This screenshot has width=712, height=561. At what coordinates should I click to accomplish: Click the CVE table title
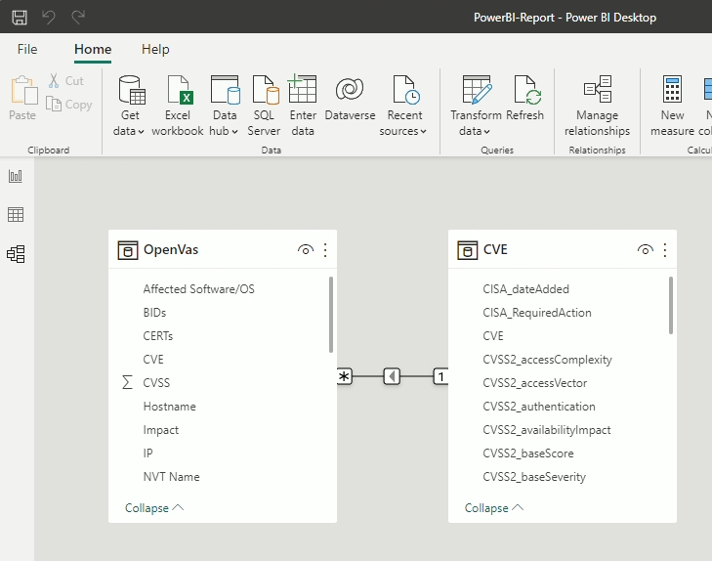coord(495,249)
